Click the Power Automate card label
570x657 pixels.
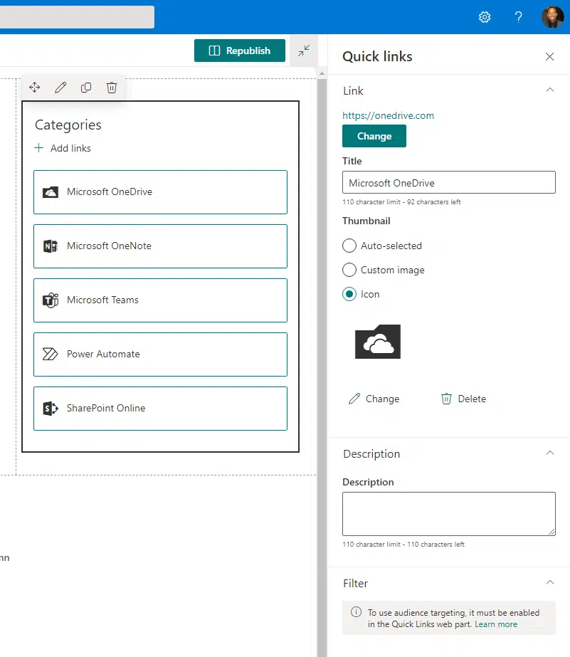[x=103, y=354]
